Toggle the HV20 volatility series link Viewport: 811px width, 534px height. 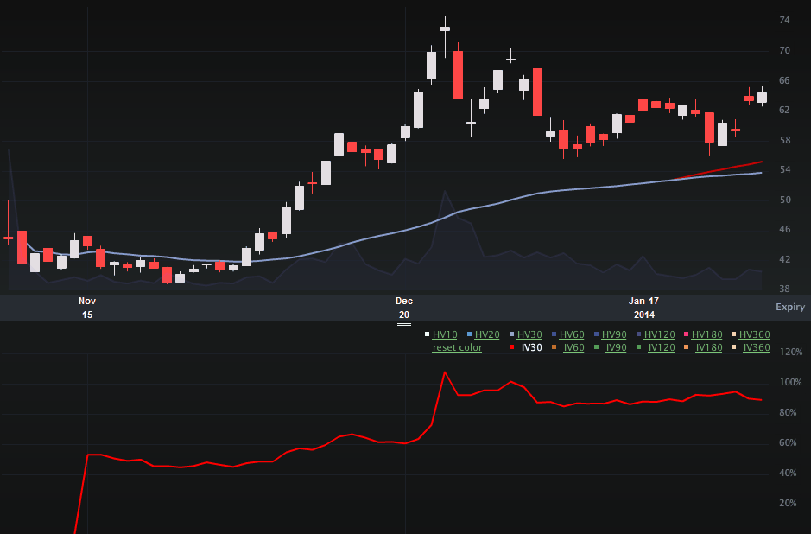487,334
